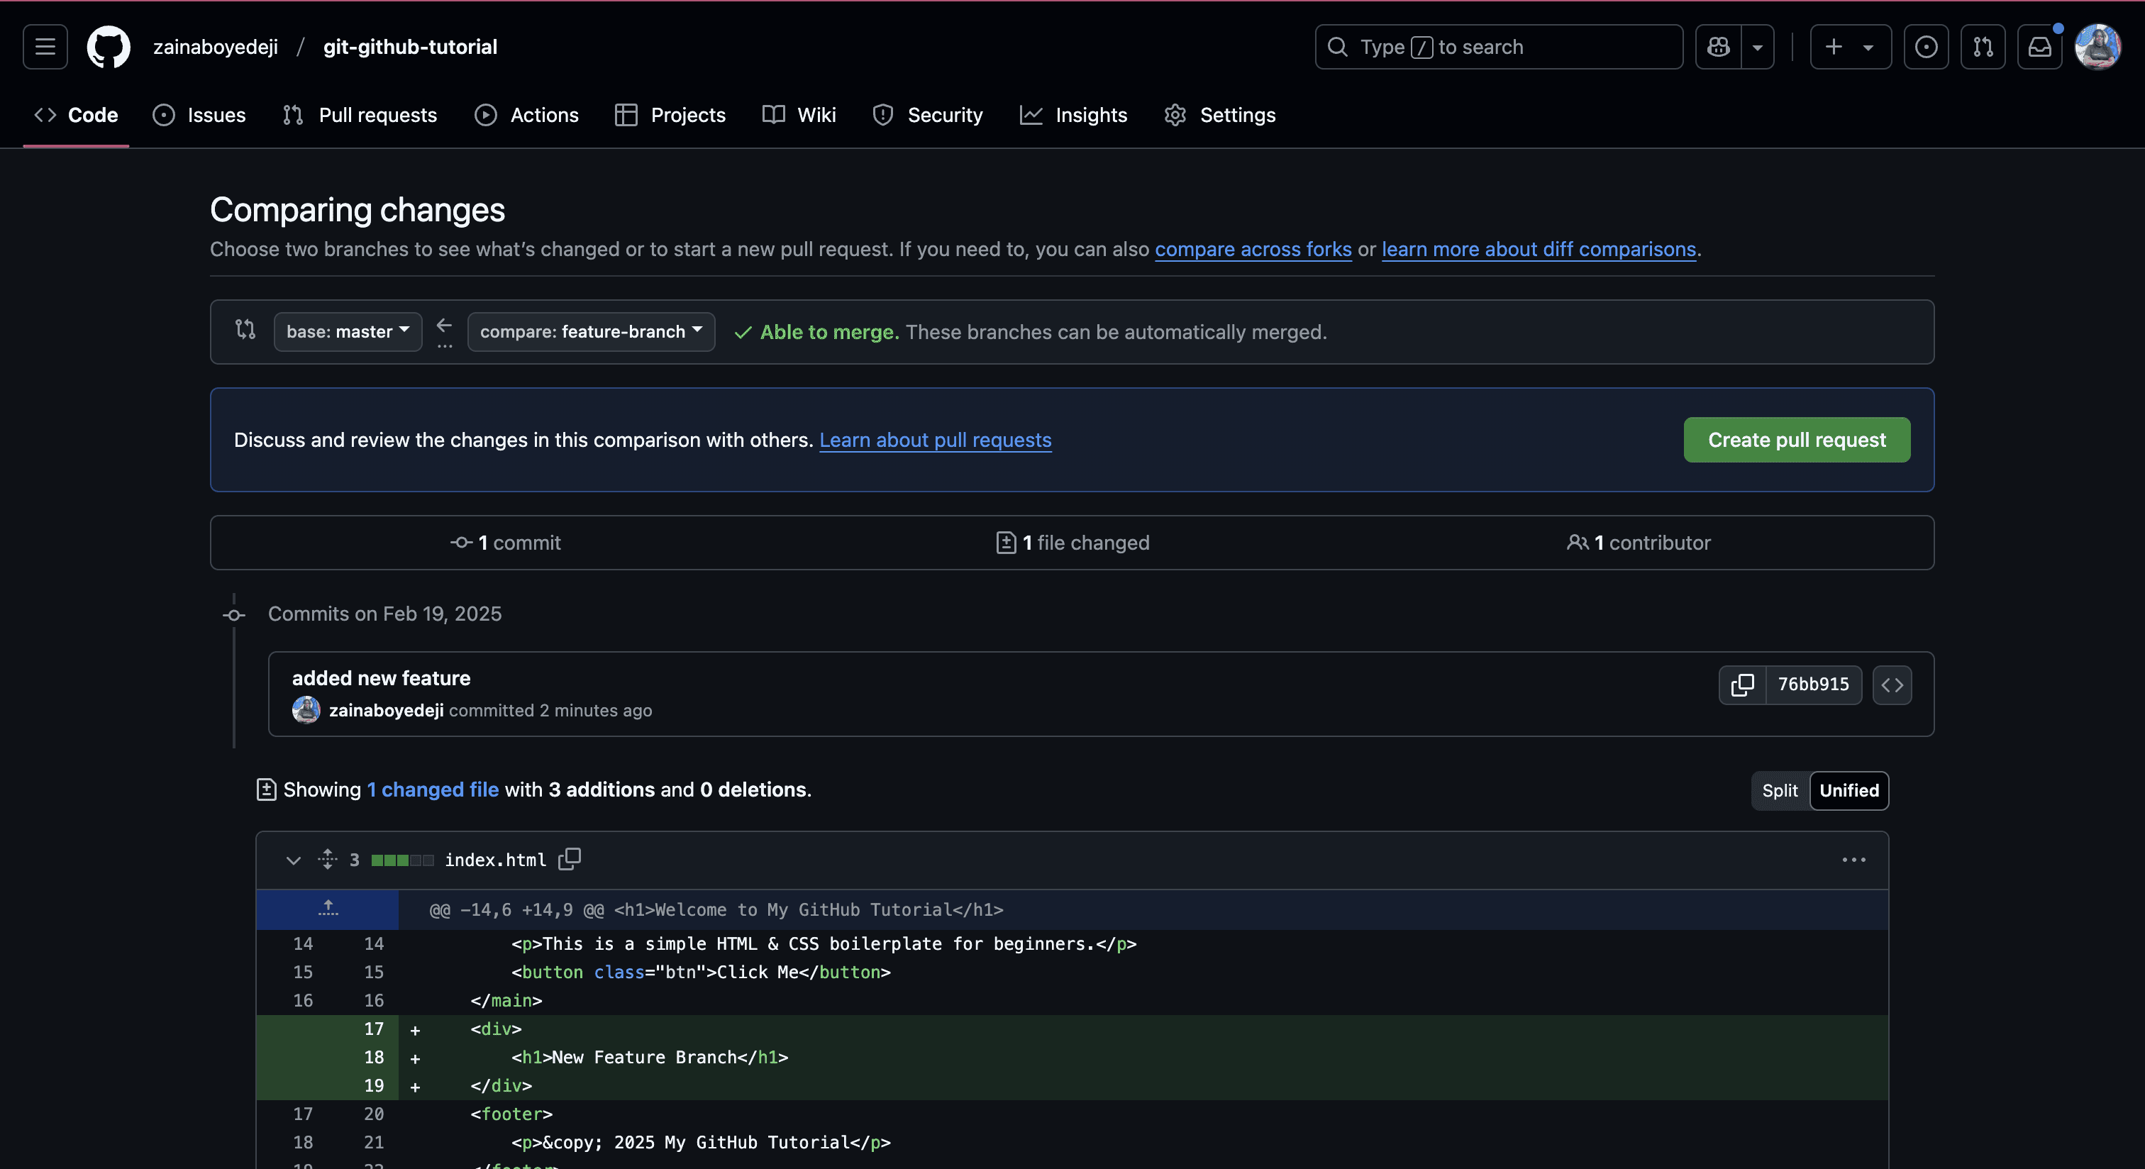2145x1169 pixels.
Task: Expand all lines in index.html diff
Action: (x=327, y=858)
